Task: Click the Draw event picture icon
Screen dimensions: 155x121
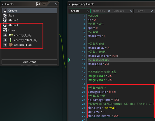Action: coord(5,30)
